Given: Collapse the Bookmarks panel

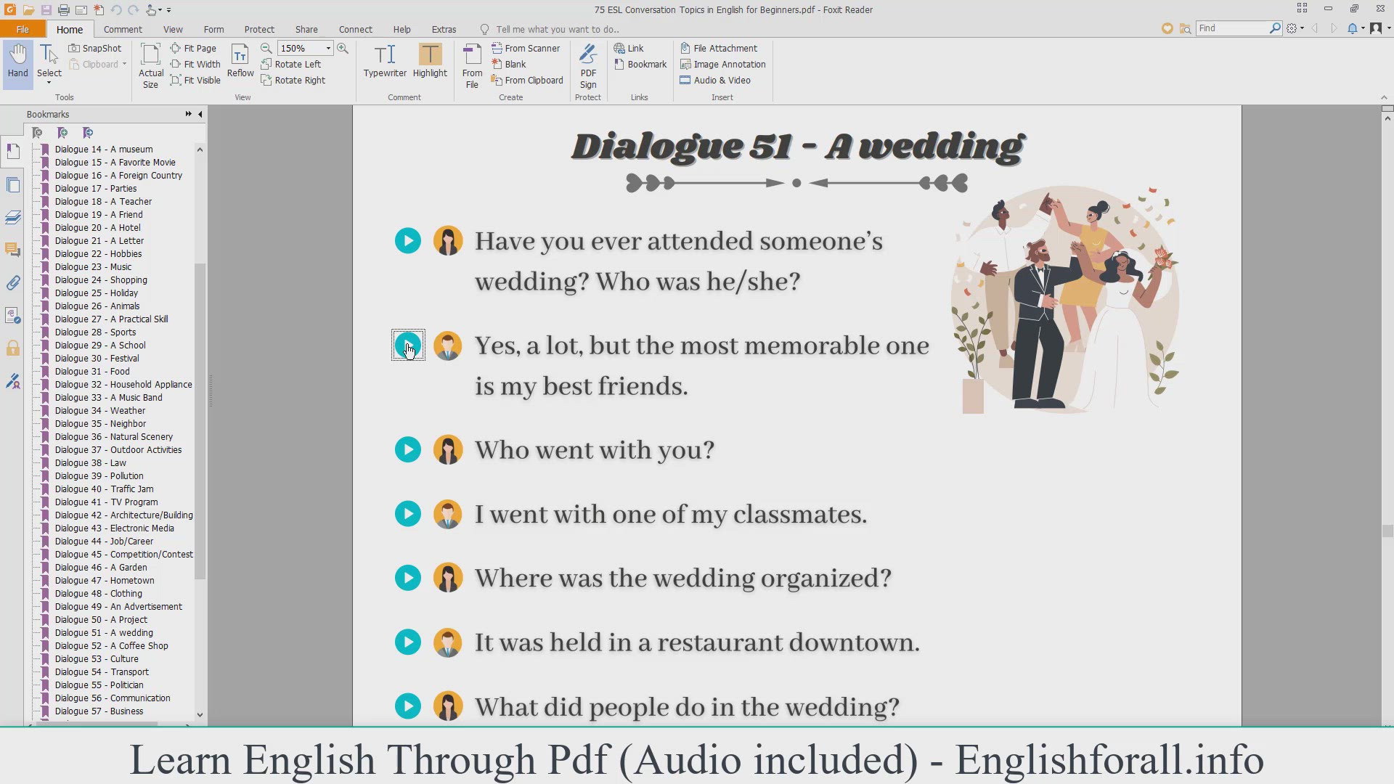Looking at the screenshot, I should [x=200, y=114].
